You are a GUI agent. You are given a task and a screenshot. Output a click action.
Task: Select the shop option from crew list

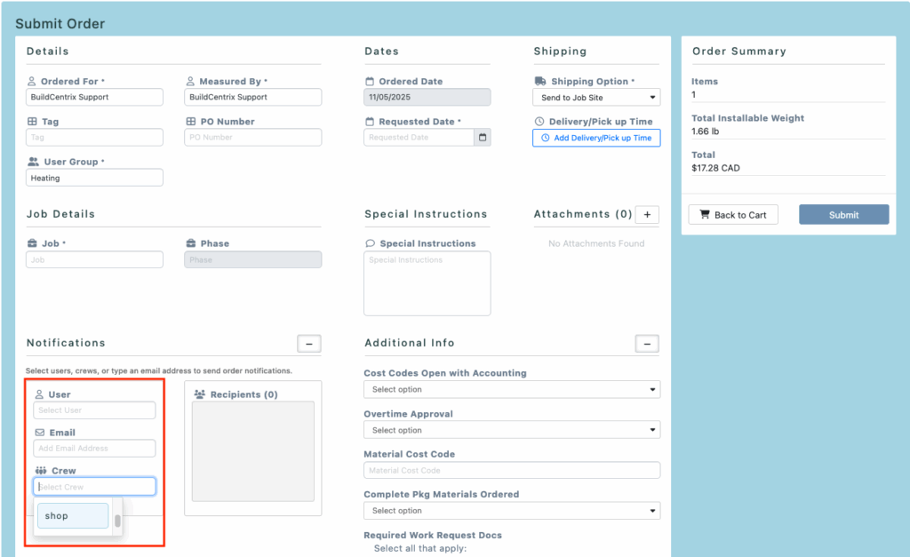pos(72,516)
